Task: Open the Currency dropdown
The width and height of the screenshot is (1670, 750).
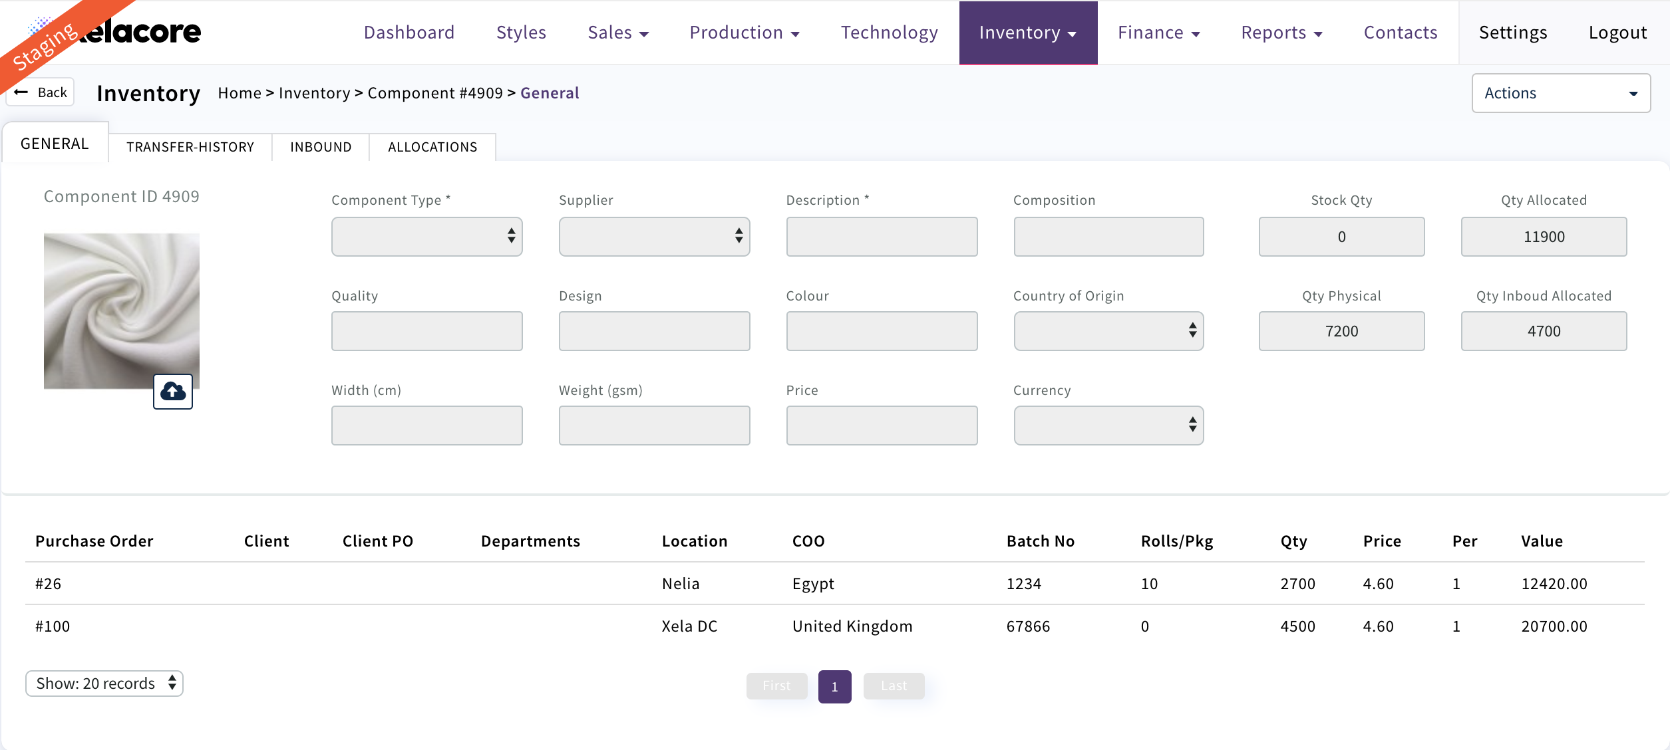Action: (x=1108, y=426)
